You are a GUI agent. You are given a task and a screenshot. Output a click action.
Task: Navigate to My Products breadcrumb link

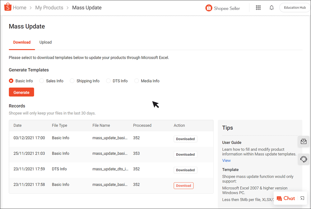point(49,7)
